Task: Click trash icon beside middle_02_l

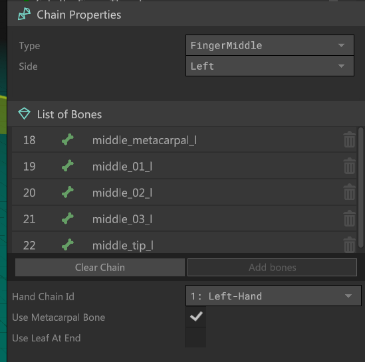Action: pyautogui.click(x=350, y=192)
